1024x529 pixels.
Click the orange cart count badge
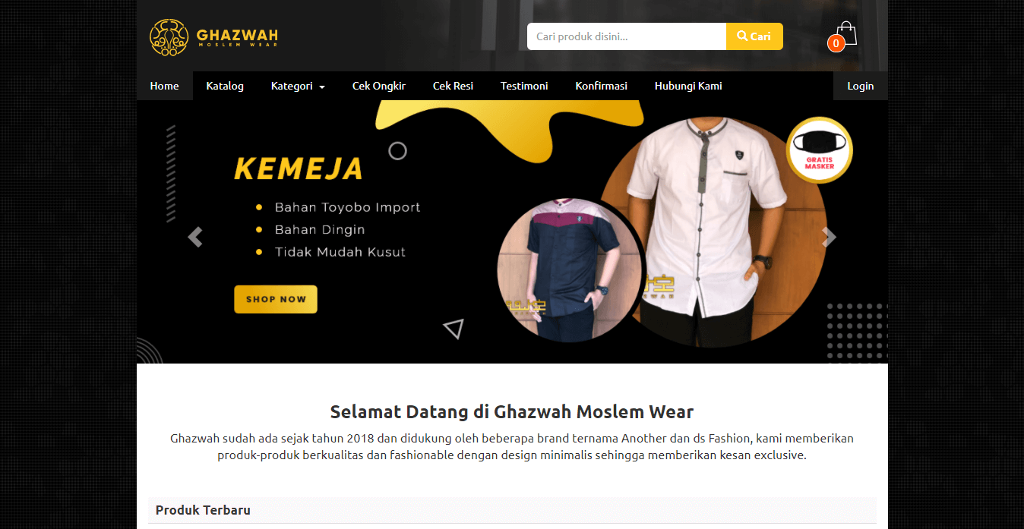(x=836, y=43)
